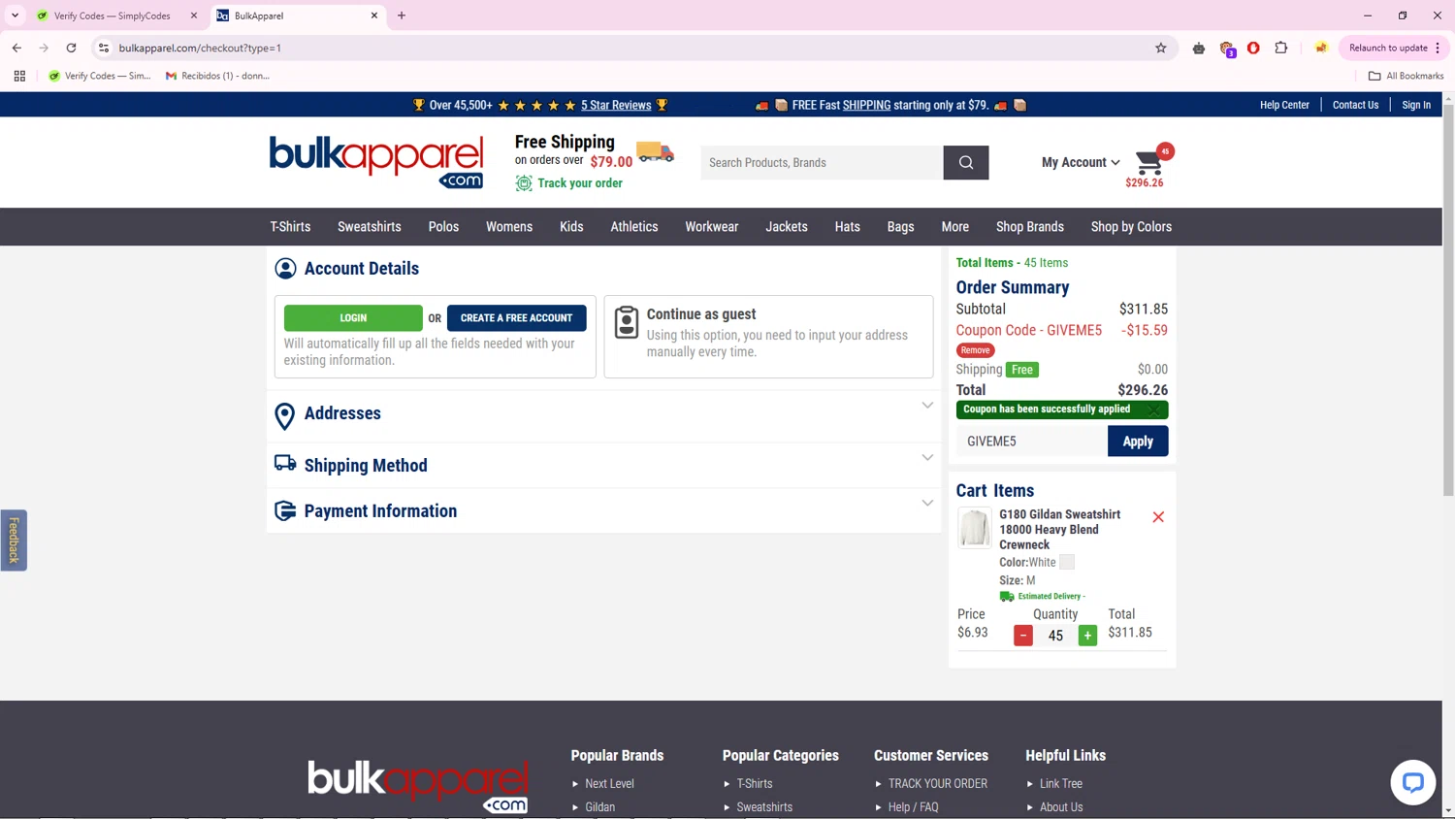Click Sign In in top bar

click(1416, 105)
